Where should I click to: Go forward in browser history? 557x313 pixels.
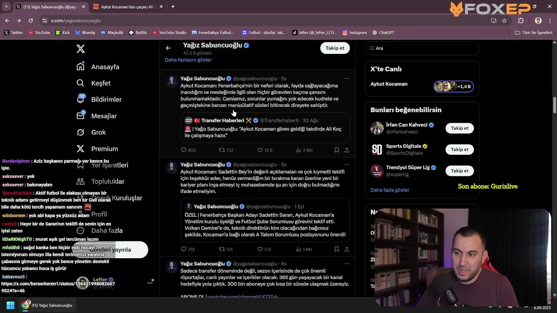pos(19,20)
